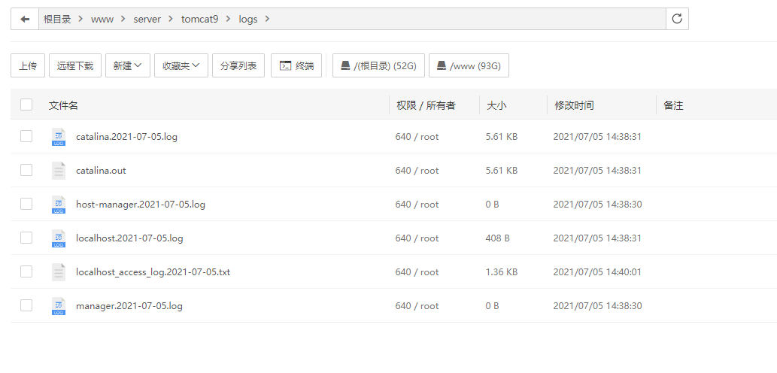Image resolution: width=777 pixels, height=373 pixels.
Task: Click the 权限 / 所有者 column header
Action: coord(426,105)
